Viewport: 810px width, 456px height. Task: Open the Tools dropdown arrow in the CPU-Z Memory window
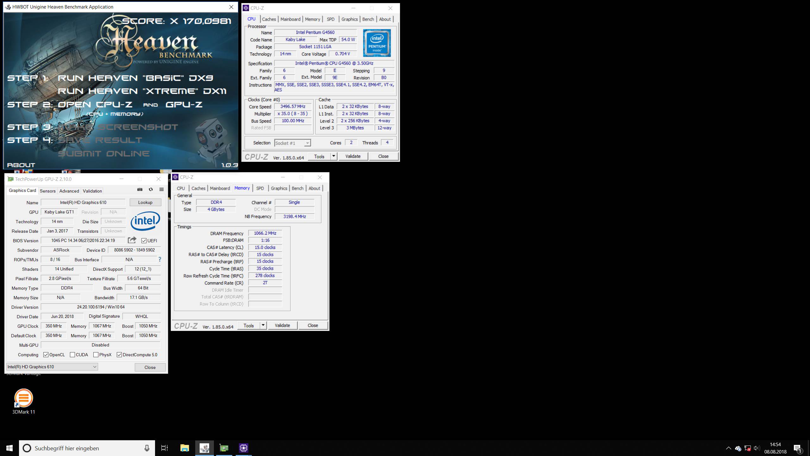[263, 325]
